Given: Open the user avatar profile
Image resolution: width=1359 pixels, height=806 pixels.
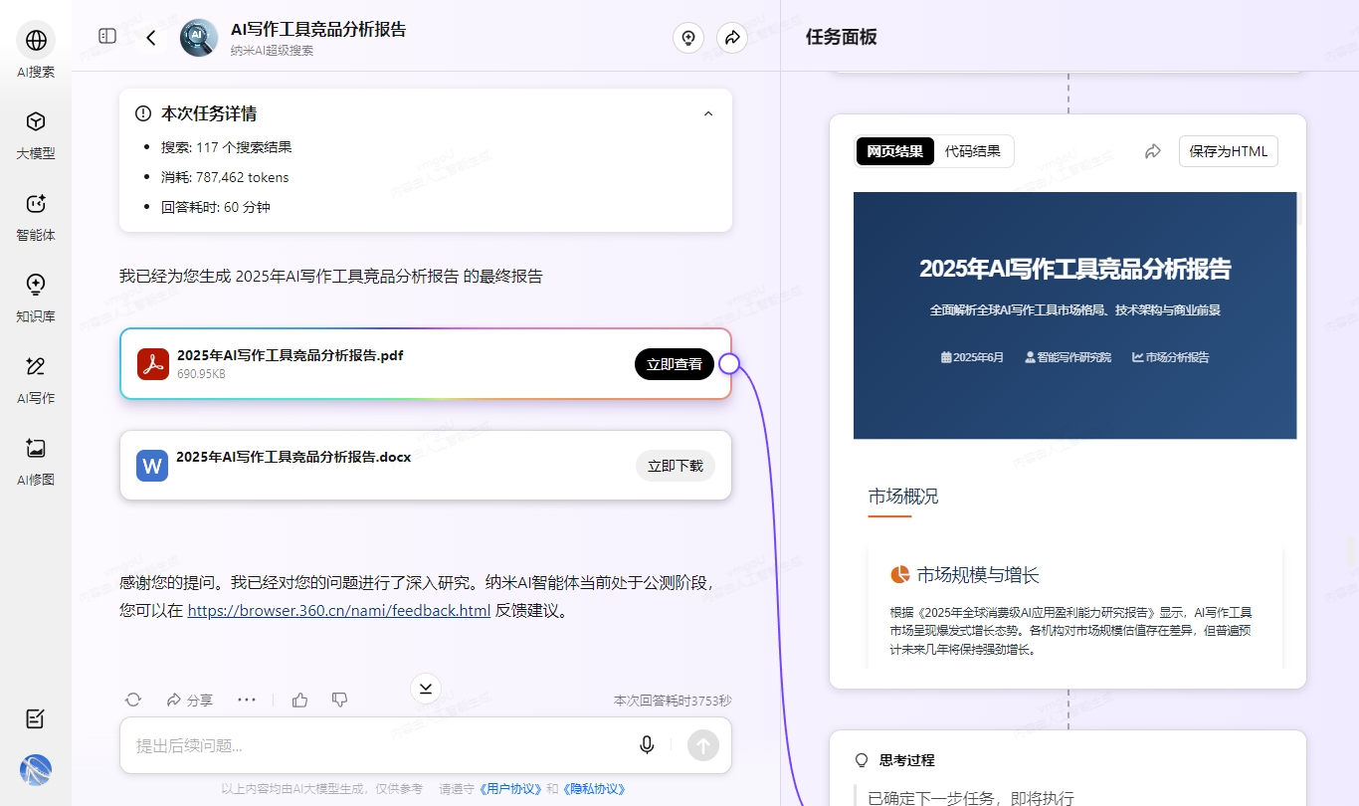Looking at the screenshot, I should (36, 770).
